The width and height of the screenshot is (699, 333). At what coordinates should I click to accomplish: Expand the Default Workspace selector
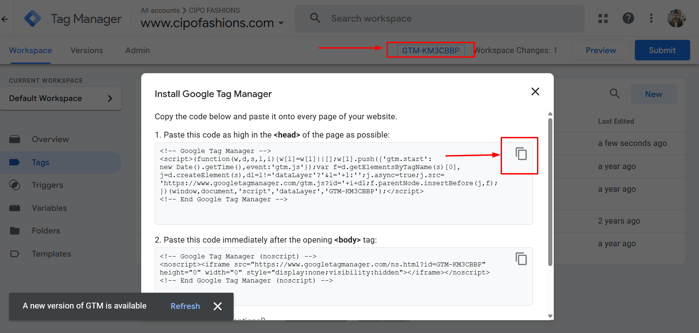(x=61, y=98)
